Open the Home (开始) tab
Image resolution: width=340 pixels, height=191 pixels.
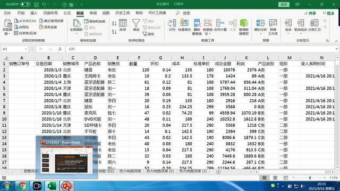21,13
